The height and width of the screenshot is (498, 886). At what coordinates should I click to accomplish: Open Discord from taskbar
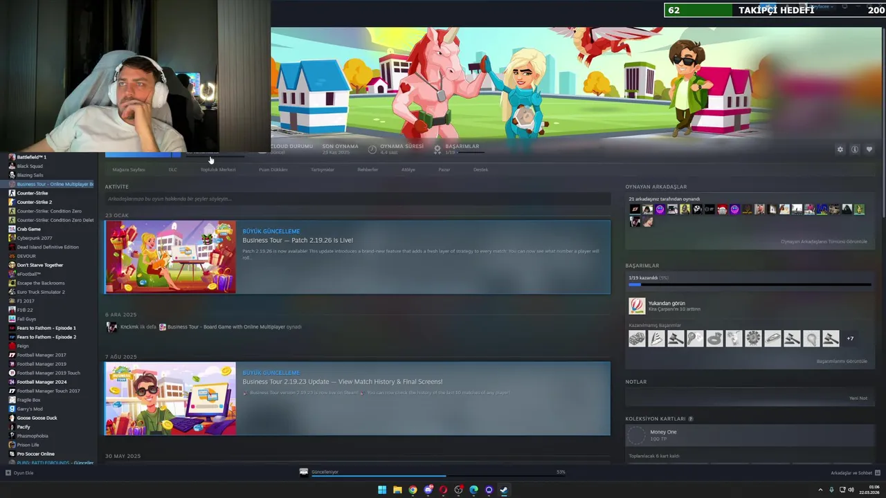pos(428,490)
